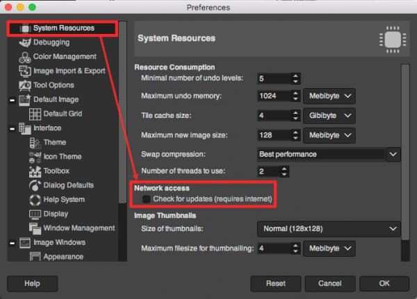Enable Check for updates checkbox
417x299 pixels.
click(x=146, y=199)
